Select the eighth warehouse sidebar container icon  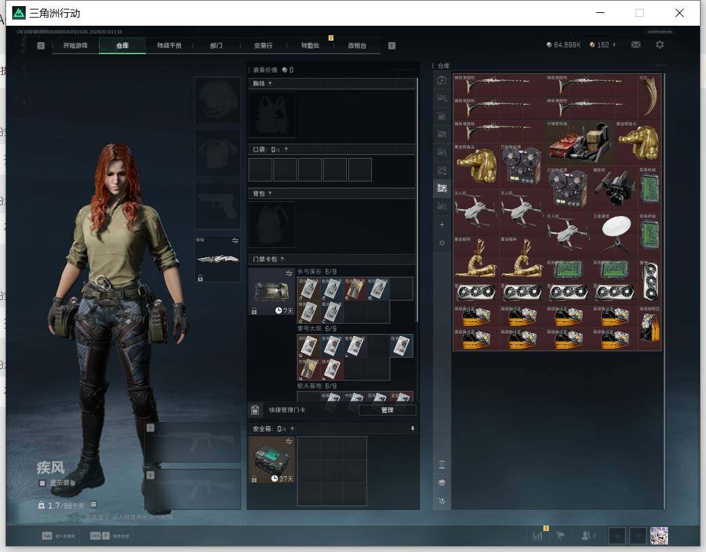442,206
